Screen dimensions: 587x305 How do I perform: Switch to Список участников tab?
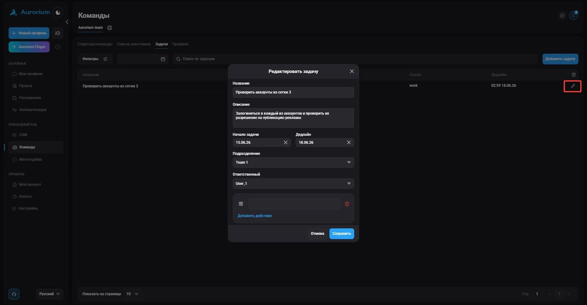click(x=134, y=44)
